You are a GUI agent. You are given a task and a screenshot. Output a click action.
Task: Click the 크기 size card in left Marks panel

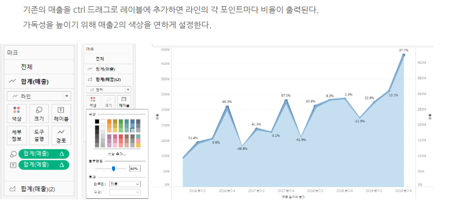[x=39, y=113]
